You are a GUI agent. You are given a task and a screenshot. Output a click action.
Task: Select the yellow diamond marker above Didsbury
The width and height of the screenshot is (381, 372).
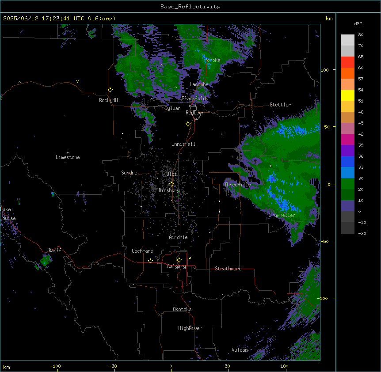pos(171,184)
